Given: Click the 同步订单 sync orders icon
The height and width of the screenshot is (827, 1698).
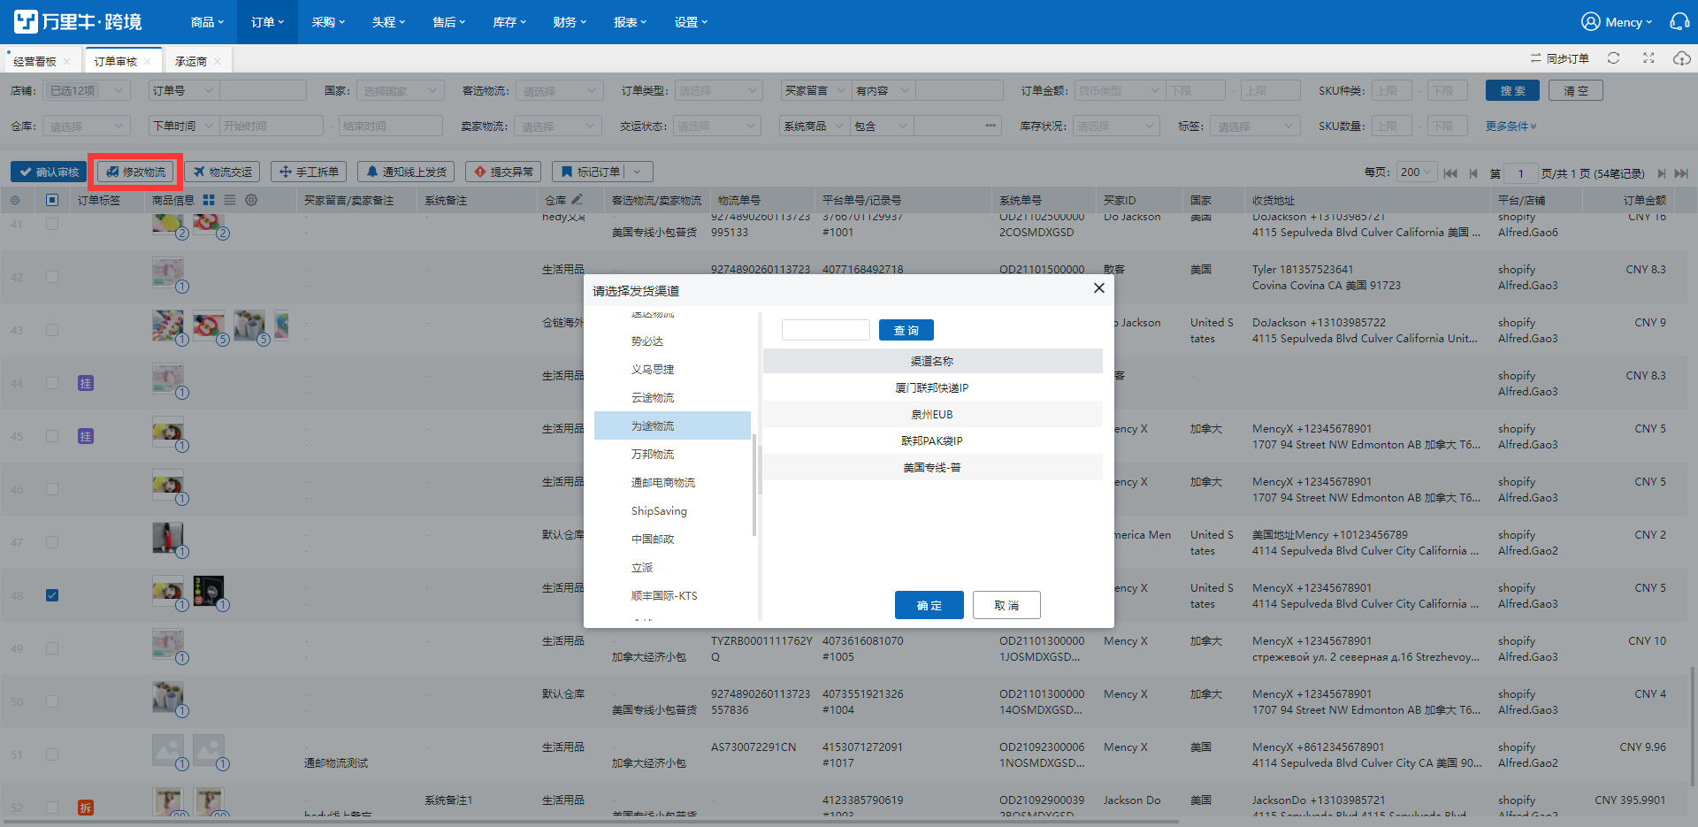Looking at the screenshot, I should coord(1536,58).
